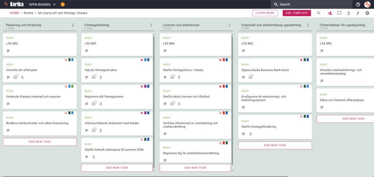Add new task in Förberedelser för uppskjutning
This screenshot has width=374, height=177.
tap(345, 119)
